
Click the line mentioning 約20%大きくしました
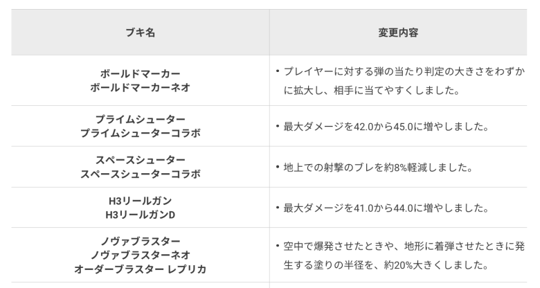(381, 264)
